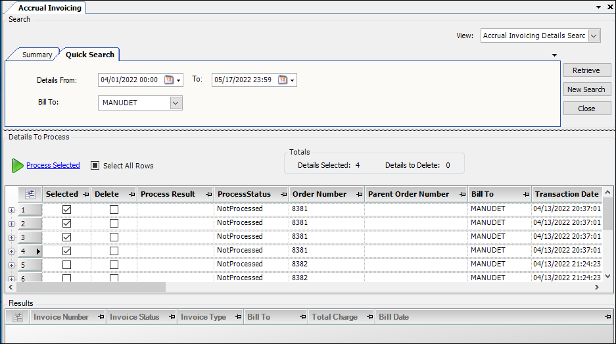Check the Delete checkbox in row 2
The height and width of the screenshot is (344, 616).
pyautogui.click(x=114, y=223)
